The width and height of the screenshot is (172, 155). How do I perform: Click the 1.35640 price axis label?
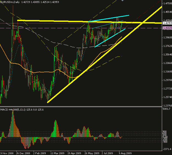point(168,55)
